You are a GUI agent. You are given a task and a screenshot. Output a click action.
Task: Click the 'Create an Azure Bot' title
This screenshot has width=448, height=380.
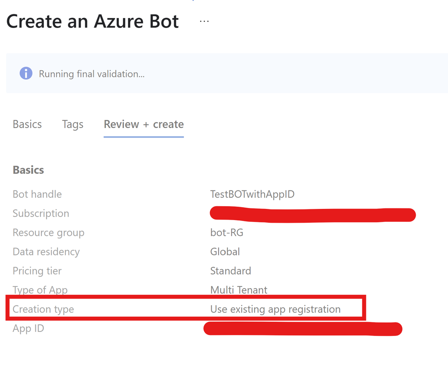(x=93, y=22)
